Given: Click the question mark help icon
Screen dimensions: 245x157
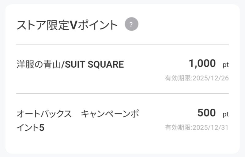Looking at the screenshot, I should click(x=131, y=24).
